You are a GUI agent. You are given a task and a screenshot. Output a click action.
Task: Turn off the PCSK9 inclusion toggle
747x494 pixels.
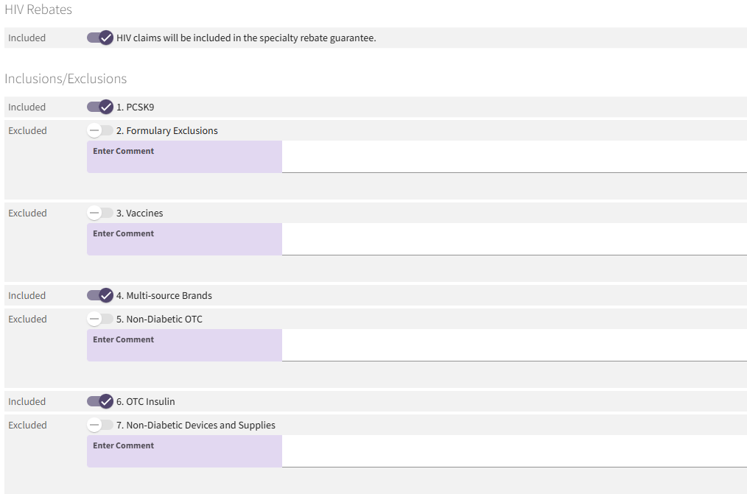click(x=100, y=107)
